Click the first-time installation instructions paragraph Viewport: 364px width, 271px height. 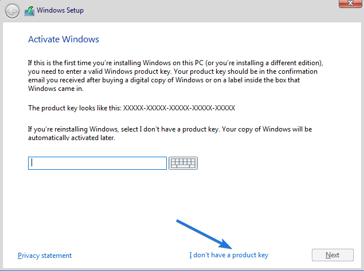pyautogui.click(x=175, y=75)
